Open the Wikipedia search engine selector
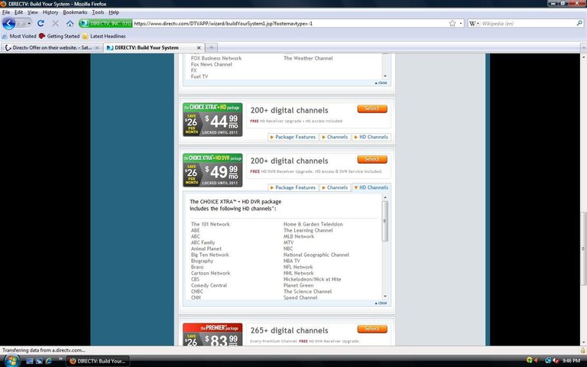 click(x=474, y=23)
